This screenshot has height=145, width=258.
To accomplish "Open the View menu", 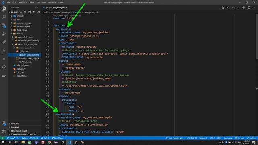I will (x=32, y=2).
